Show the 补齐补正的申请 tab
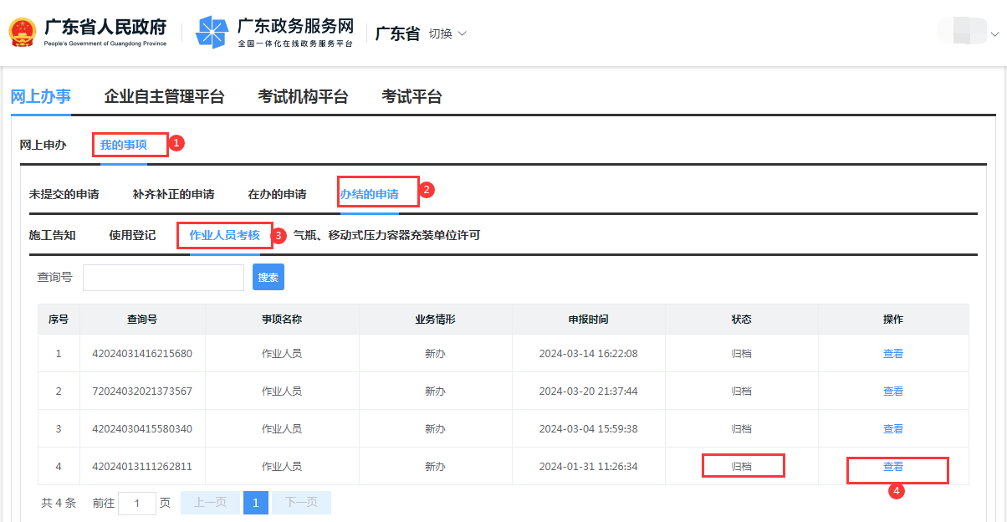This screenshot has height=522, width=1007. click(x=173, y=195)
